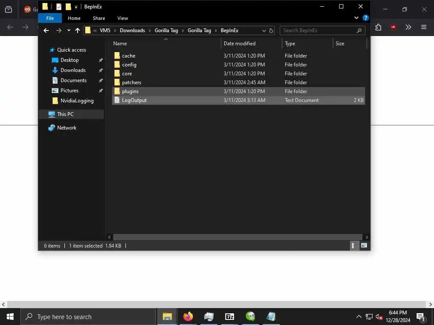Screen dimensions: 434x325
Task: Refresh the BepInEx folder view
Action: click(x=271, y=30)
